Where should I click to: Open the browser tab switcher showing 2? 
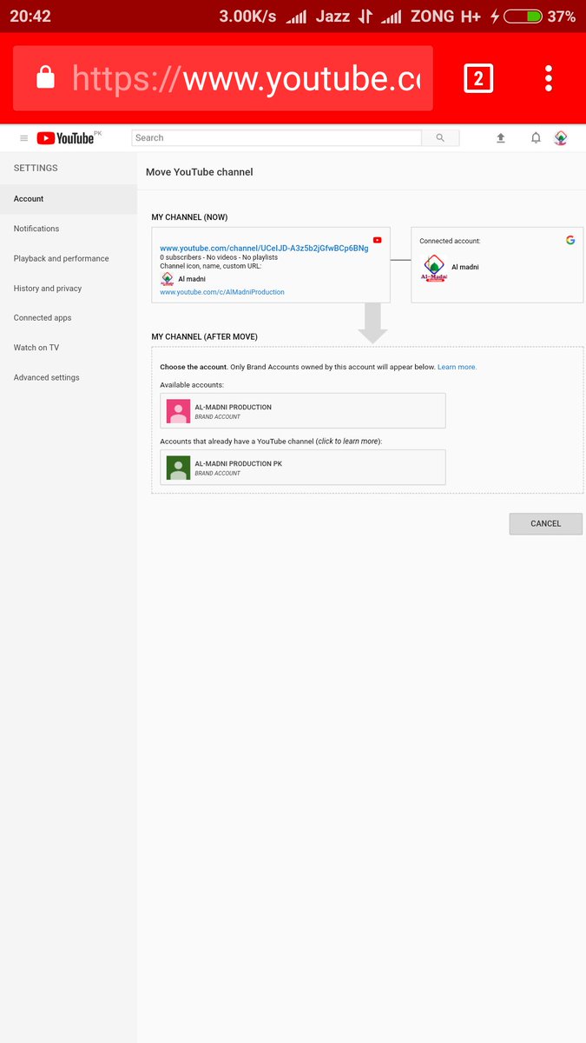[478, 79]
